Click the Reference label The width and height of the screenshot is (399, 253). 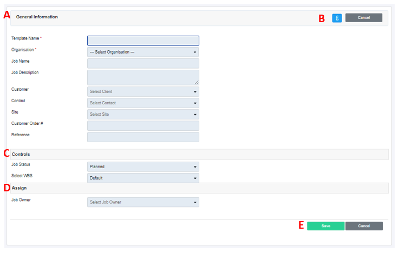(x=21, y=135)
